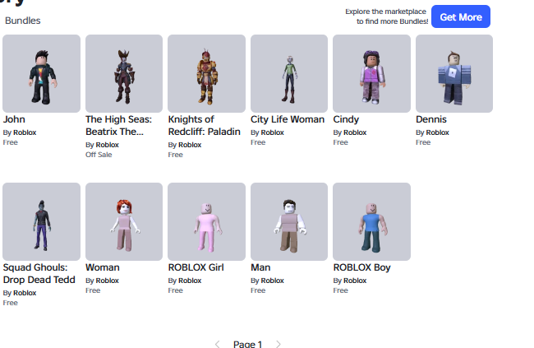Click the Man title link
This screenshot has width=534, height=348.
[x=260, y=267]
